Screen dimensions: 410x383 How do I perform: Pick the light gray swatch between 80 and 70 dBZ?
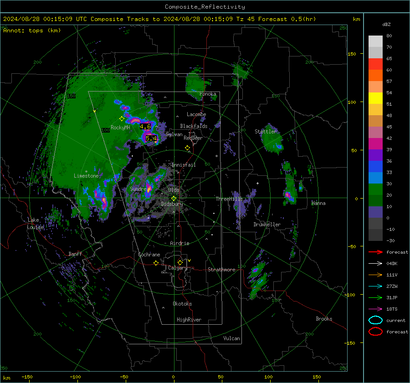[x=375, y=41]
